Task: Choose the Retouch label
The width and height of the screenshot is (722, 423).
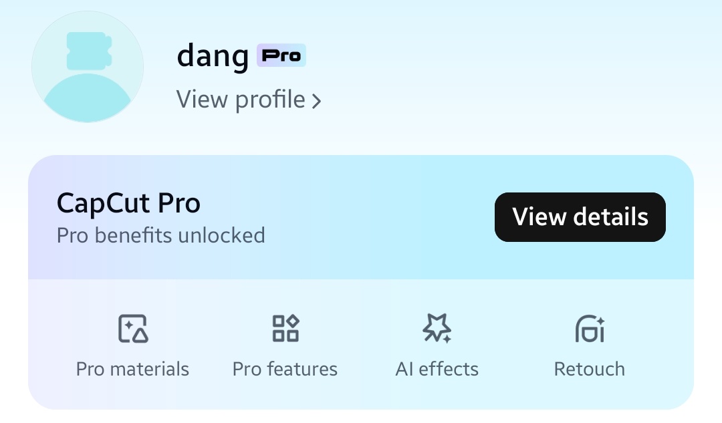Action: [x=590, y=369]
